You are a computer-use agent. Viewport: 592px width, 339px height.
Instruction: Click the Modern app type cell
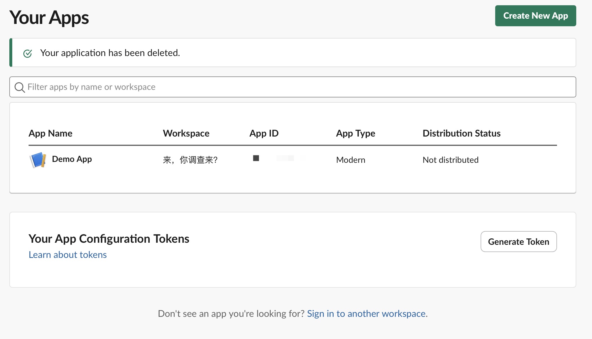pyautogui.click(x=351, y=160)
